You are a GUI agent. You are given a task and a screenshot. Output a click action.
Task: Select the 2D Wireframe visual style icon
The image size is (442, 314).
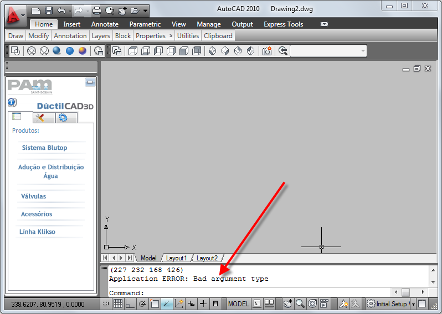pyautogui.click(x=15, y=51)
